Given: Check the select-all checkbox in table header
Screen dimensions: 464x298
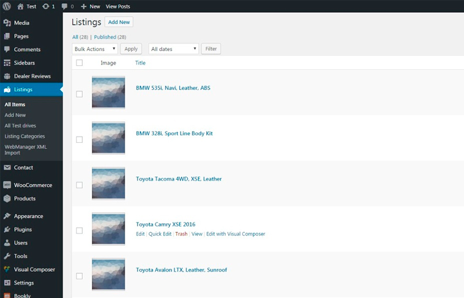Looking at the screenshot, I should 80,63.
